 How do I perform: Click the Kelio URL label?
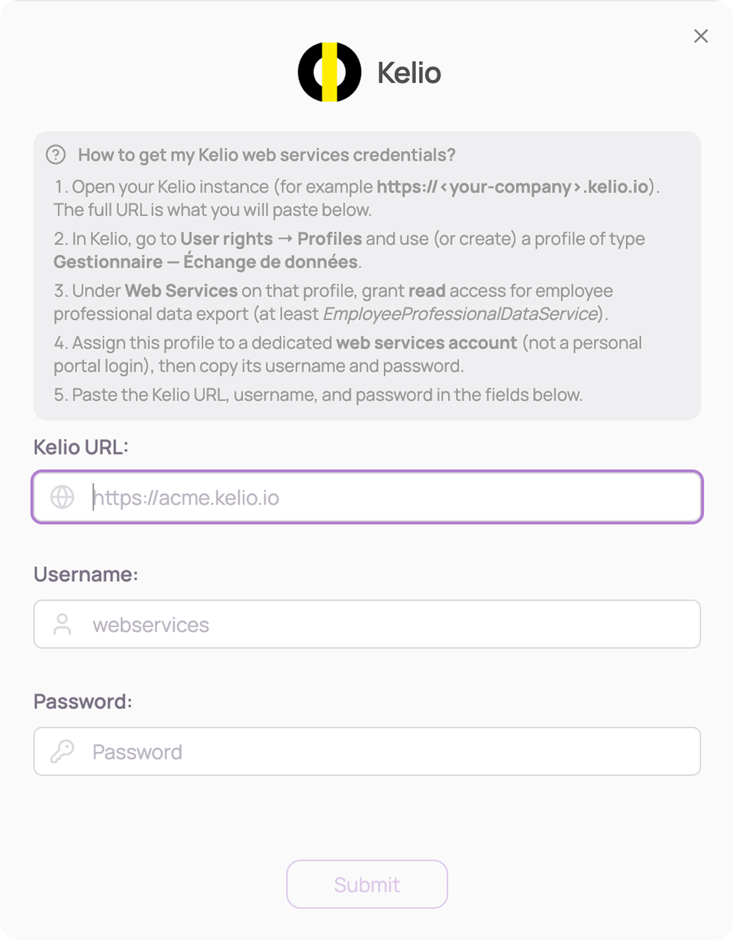[x=81, y=447]
